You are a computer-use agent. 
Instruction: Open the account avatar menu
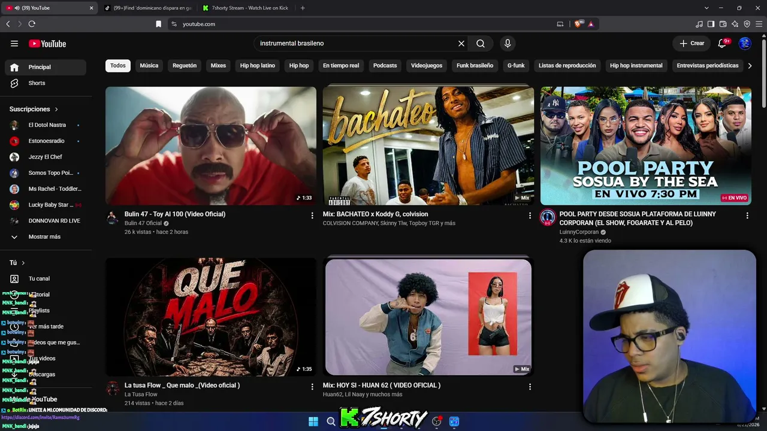(x=745, y=43)
